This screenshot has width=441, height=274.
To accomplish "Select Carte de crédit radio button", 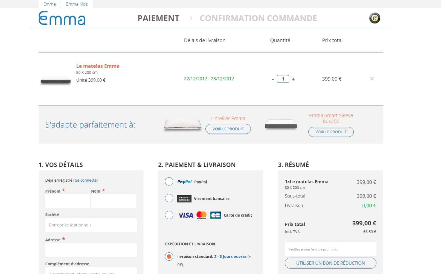I will pos(169,215).
